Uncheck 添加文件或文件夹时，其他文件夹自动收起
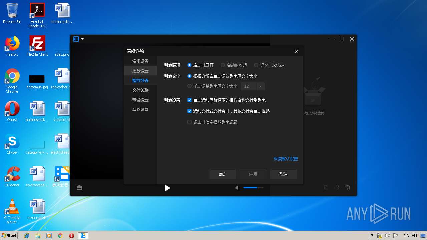Screen dimensions: 427x240 (229, 111)
